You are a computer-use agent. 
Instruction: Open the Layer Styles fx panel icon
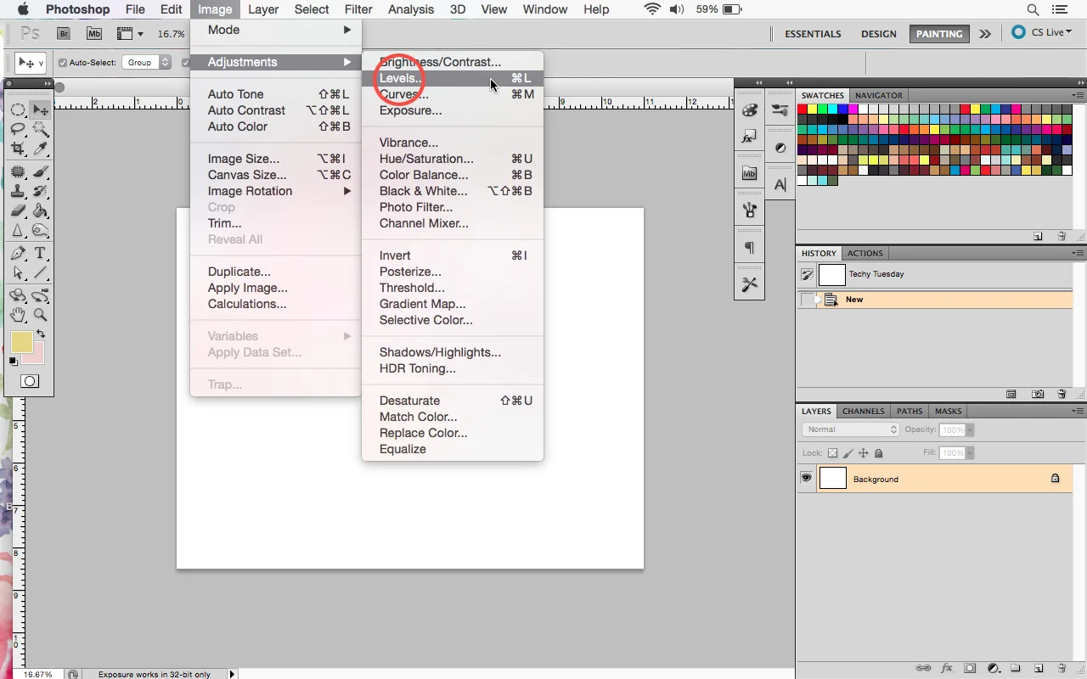coord(749,136)
